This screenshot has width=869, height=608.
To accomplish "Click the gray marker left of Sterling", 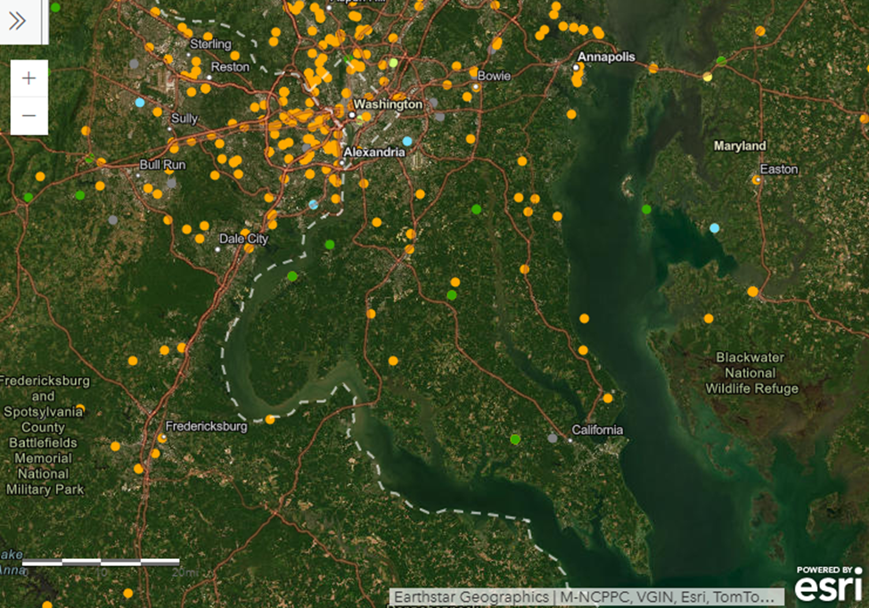I will pyautogui.click(x=134, y=63).
